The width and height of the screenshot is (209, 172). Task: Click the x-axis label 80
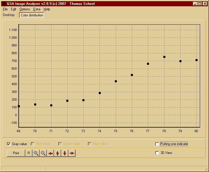[196, 131]
